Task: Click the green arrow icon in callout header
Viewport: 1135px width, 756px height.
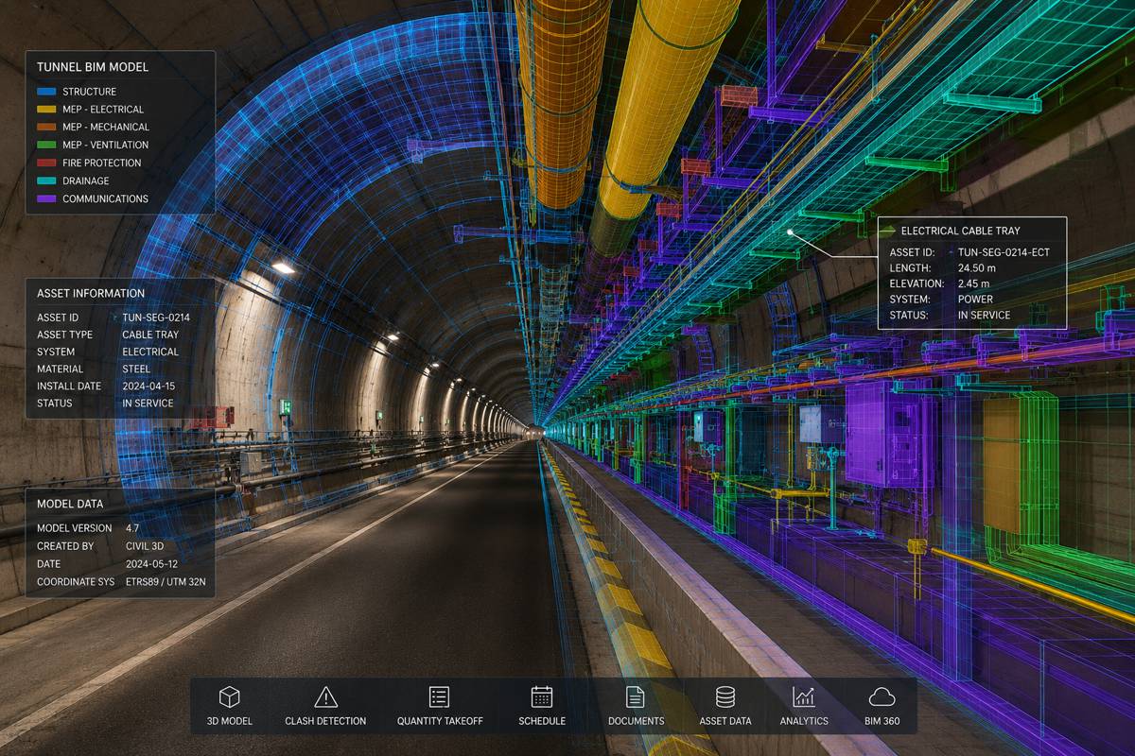Action: point(889,231)
